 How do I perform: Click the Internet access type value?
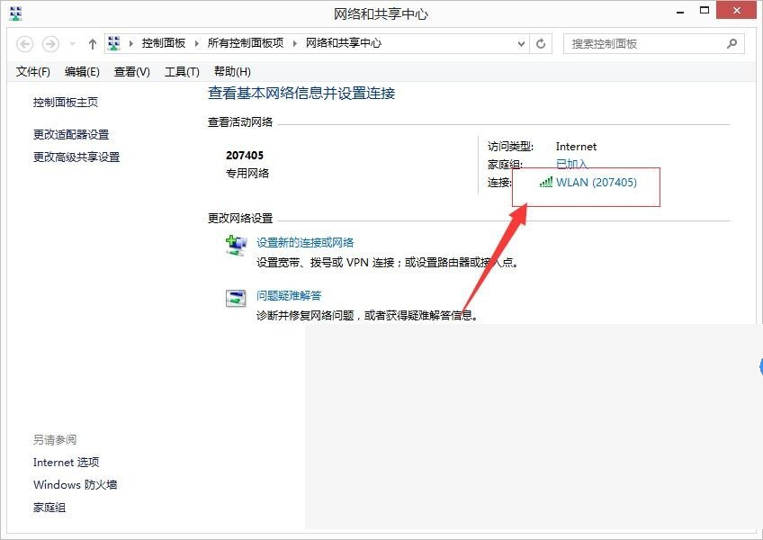tap(576, 147)
